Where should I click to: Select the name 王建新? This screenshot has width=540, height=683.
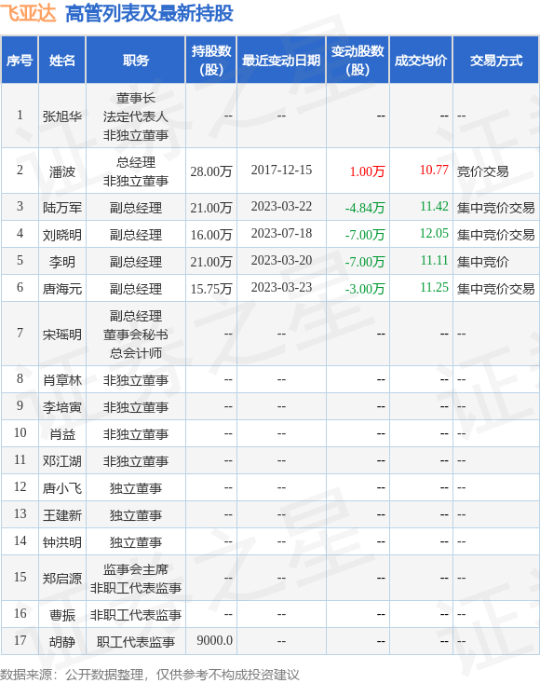[62, 515]
